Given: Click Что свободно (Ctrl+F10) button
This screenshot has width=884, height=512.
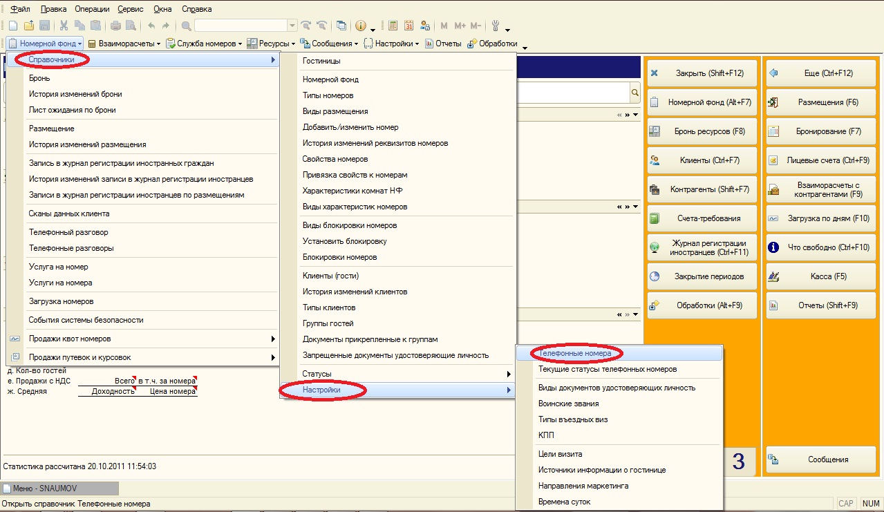Looking at the screenshot, I should [x=821, y=247].
